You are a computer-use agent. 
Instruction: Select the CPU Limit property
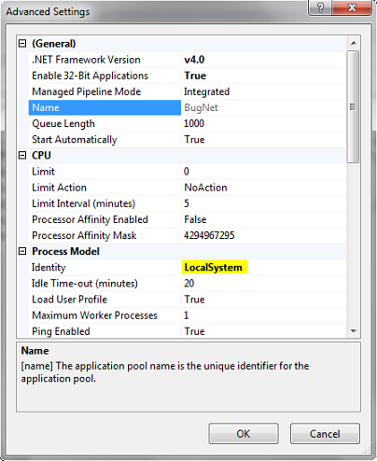click(x=43, y=172)
